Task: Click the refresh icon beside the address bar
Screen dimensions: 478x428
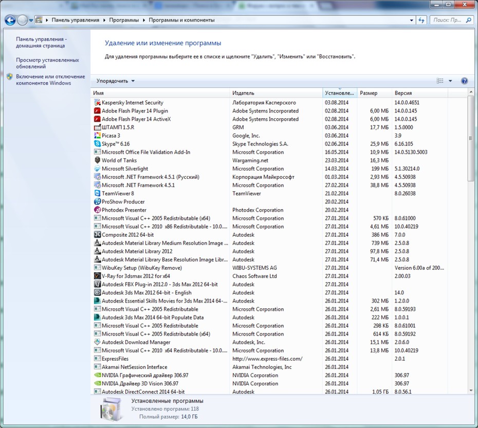Action: point(421,20)
